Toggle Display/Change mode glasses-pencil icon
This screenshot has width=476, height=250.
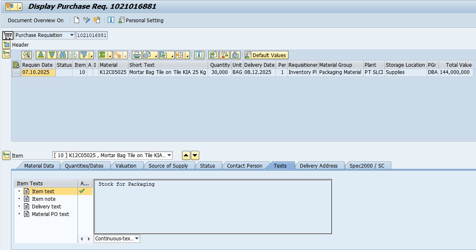[x=87, y=20]
